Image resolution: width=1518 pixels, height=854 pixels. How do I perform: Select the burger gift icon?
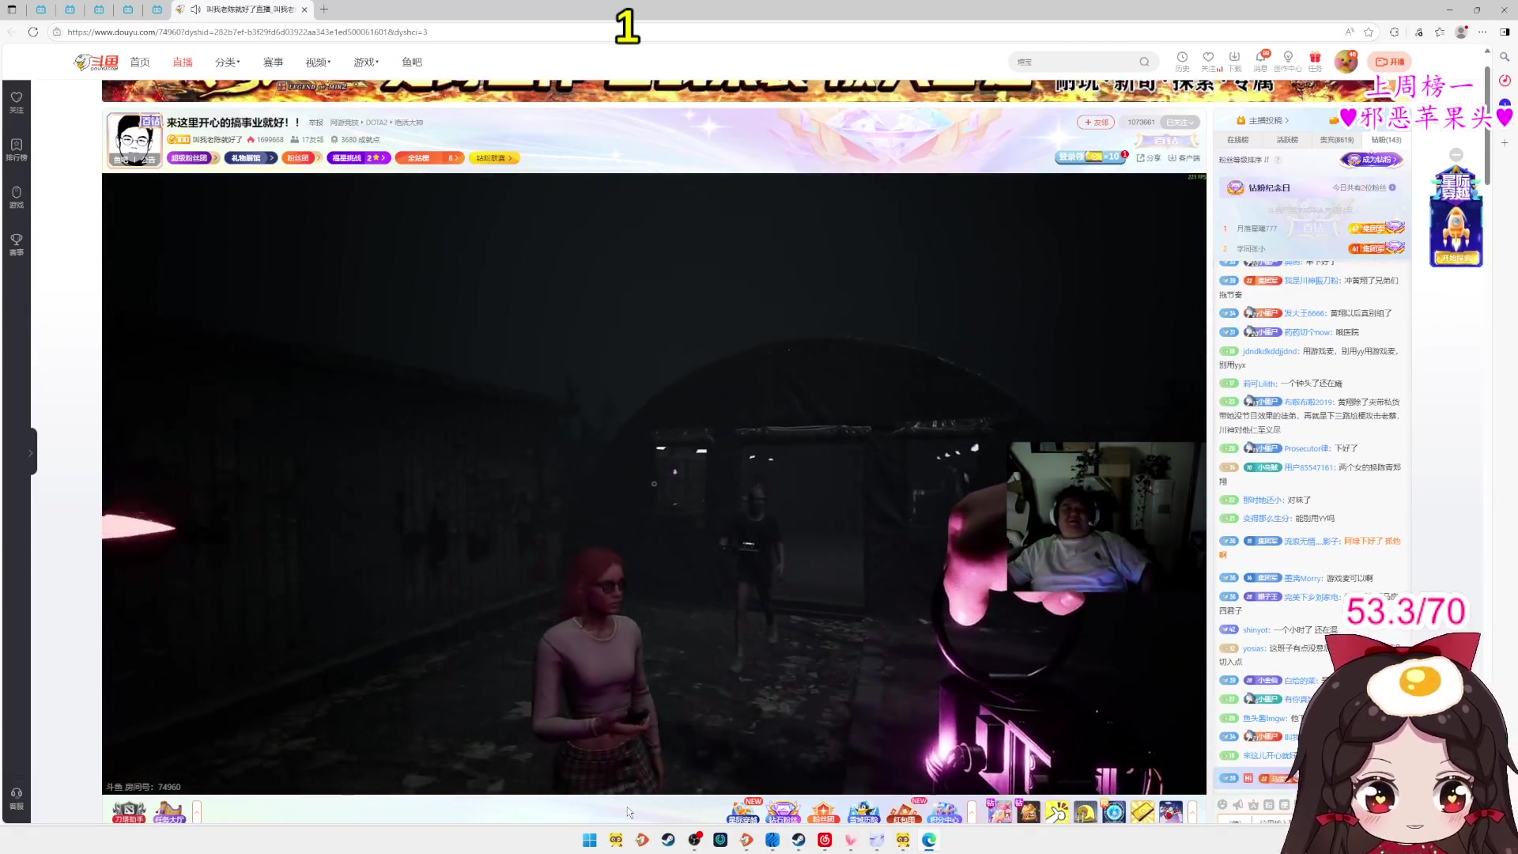1029,811
